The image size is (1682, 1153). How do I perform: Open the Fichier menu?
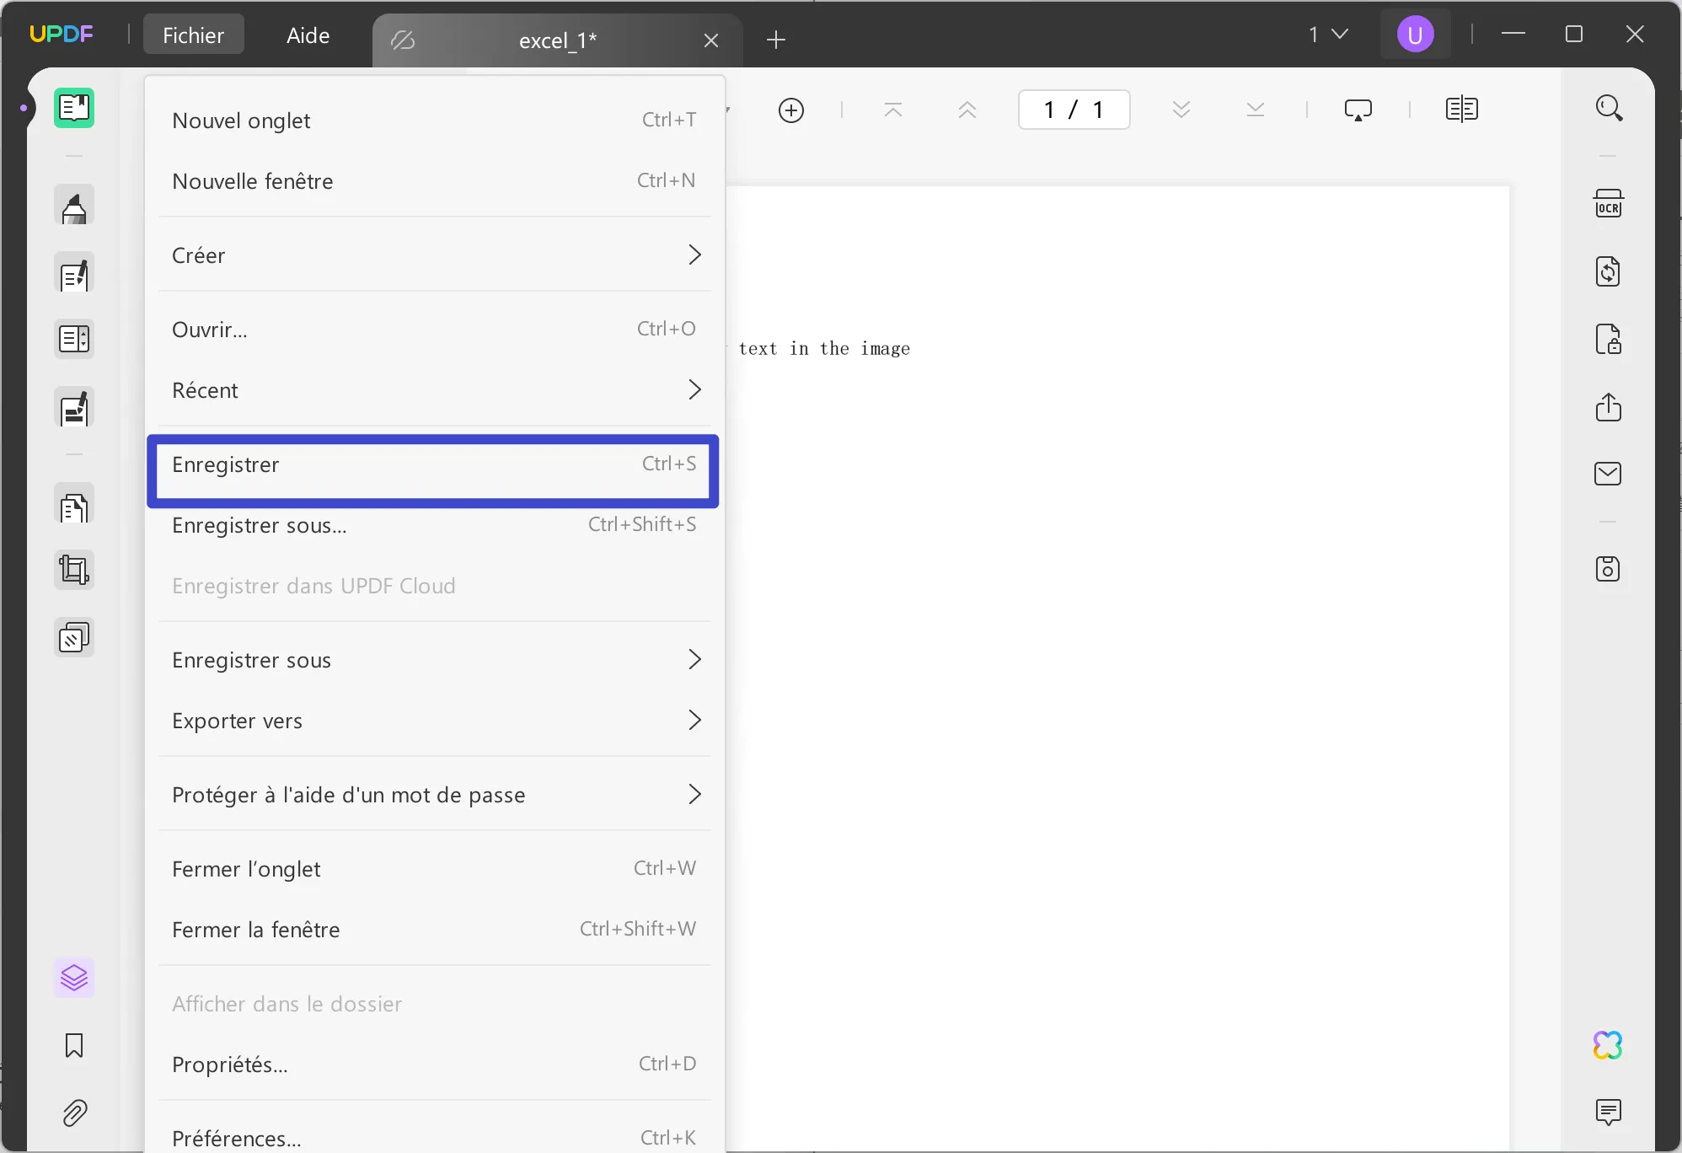pos(193,35)
